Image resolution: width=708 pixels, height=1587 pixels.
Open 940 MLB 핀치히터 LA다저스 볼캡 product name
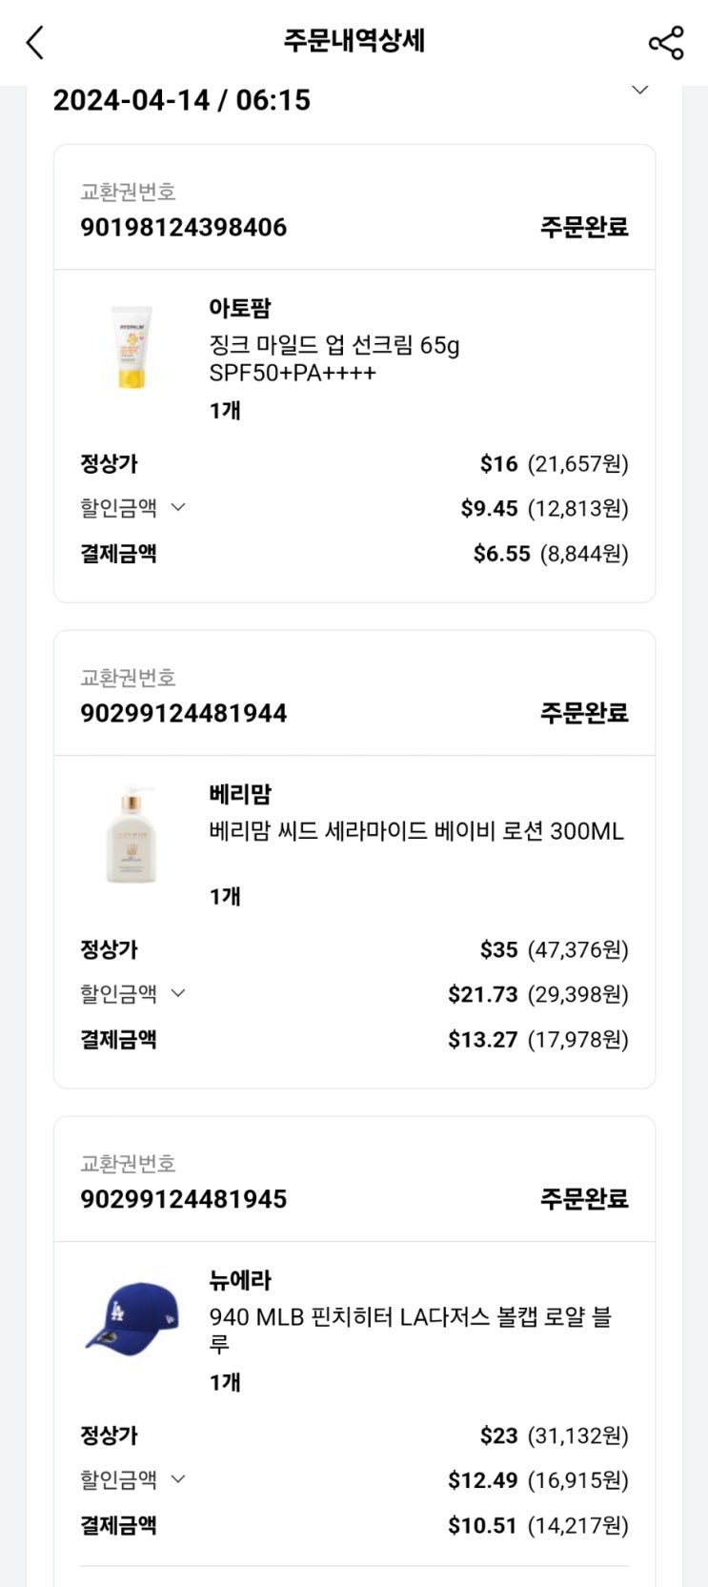pyautogui.click(x=410, y=1330)
